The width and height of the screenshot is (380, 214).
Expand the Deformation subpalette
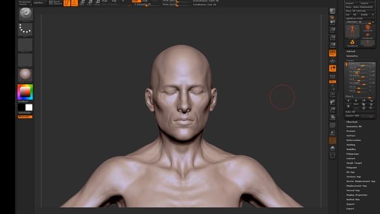coord(354,140)
